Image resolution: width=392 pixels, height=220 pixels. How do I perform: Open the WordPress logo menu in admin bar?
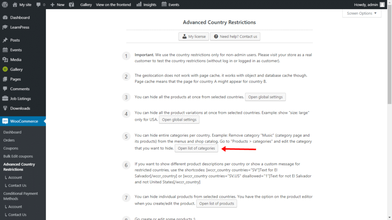[5, 4]
